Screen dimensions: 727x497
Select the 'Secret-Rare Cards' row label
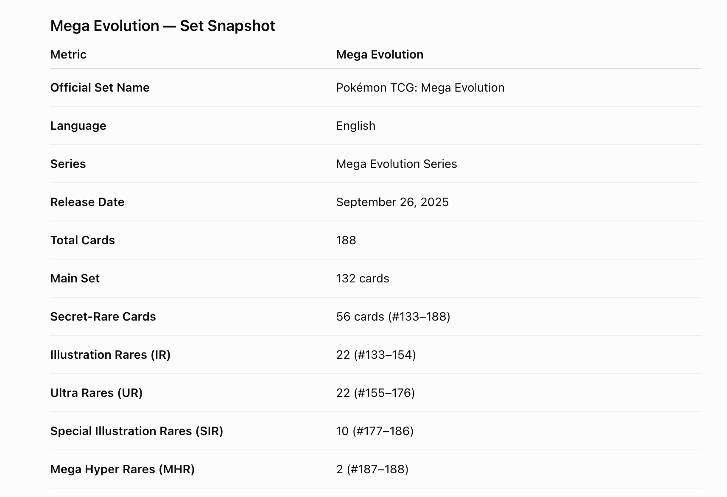coord(103,317)
